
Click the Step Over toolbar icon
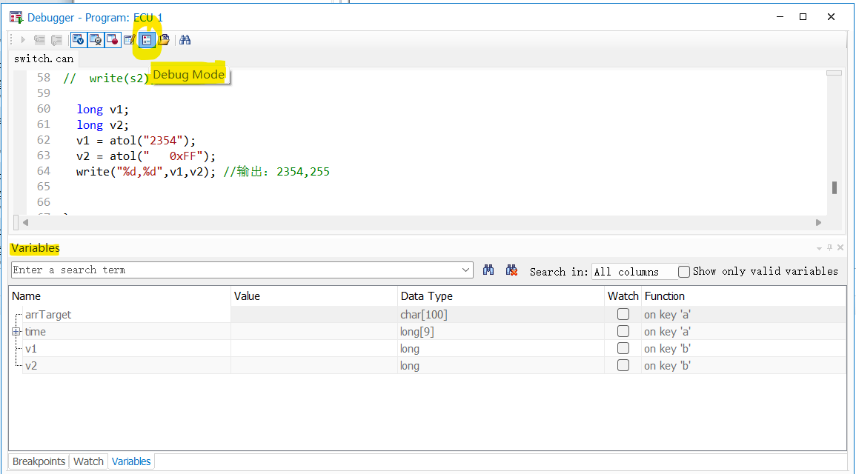click(56, 40)
